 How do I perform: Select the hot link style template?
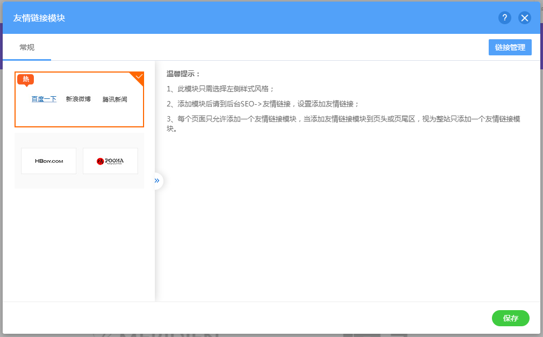coord(79,99)
